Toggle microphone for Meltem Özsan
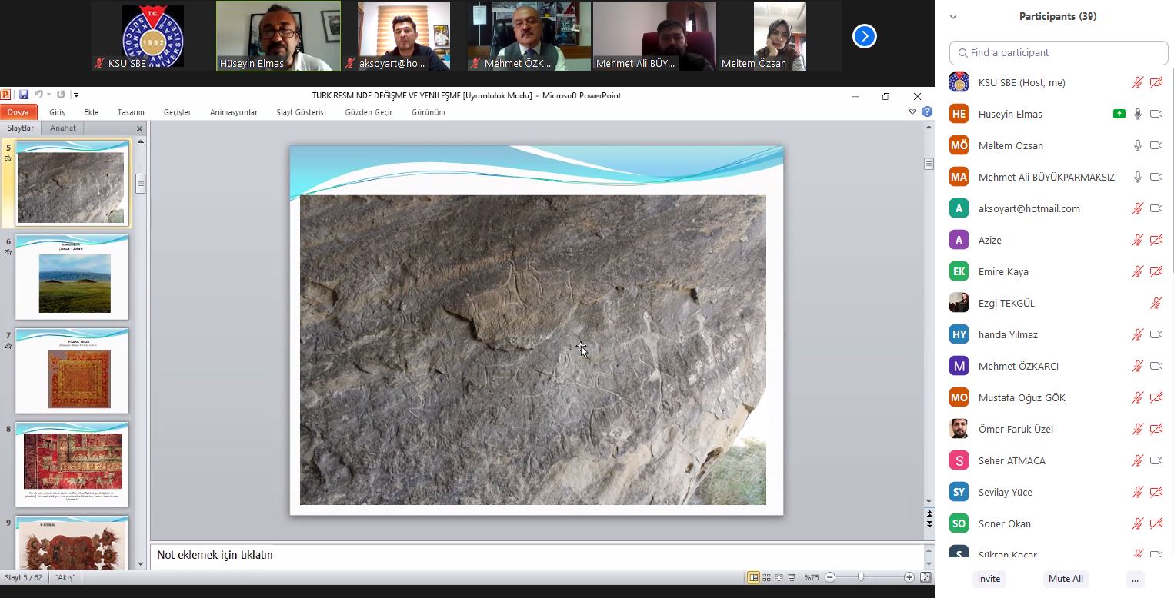The image size is (1174, 598). pyautogui.click(x=1137, y=145)
